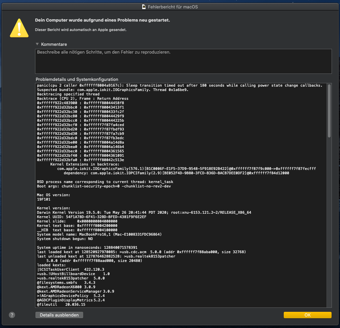This screenshot has width=340, height=328.
Task: Click the '>usb.realtek8153patcher 5.0.0' loaded kext line
Action: coord(71,278)
